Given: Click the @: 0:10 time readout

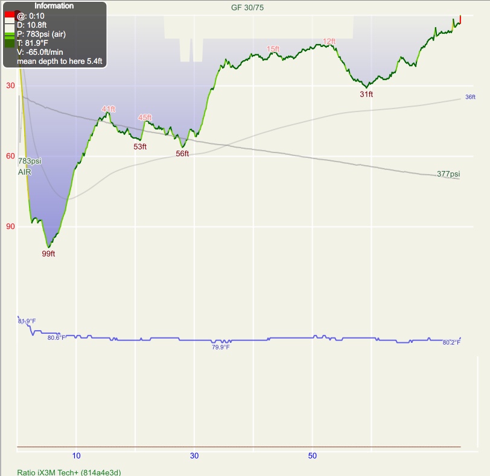Looking at the screenshot, I should (30, 16).
